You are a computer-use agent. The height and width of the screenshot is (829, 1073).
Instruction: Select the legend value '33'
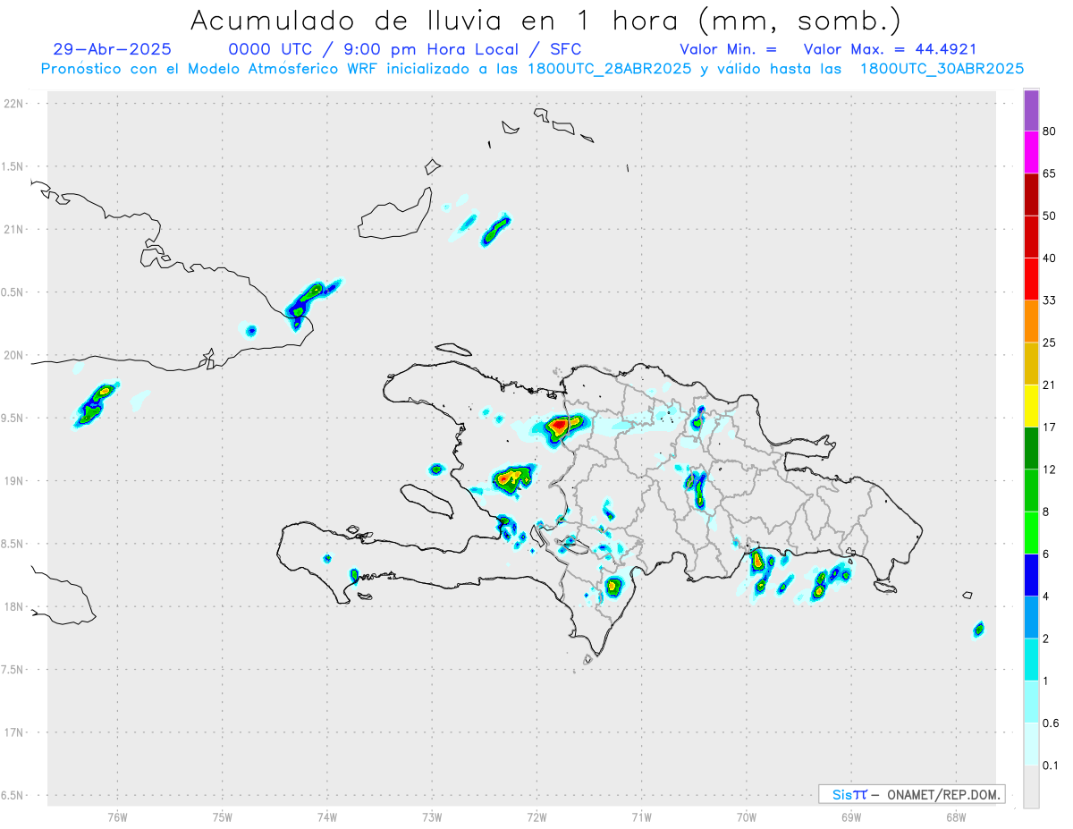coord(1050,300)
